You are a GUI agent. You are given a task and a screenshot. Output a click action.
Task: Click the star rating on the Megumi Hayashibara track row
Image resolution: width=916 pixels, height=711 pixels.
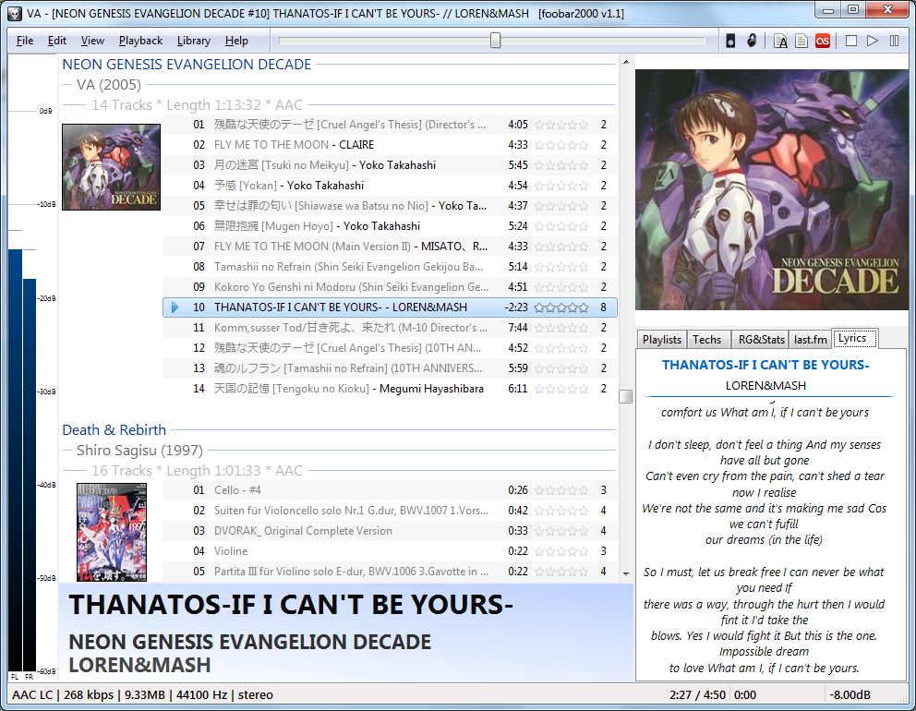[561, 389]
